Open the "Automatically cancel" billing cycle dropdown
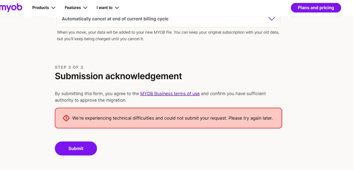 [168, 19]
